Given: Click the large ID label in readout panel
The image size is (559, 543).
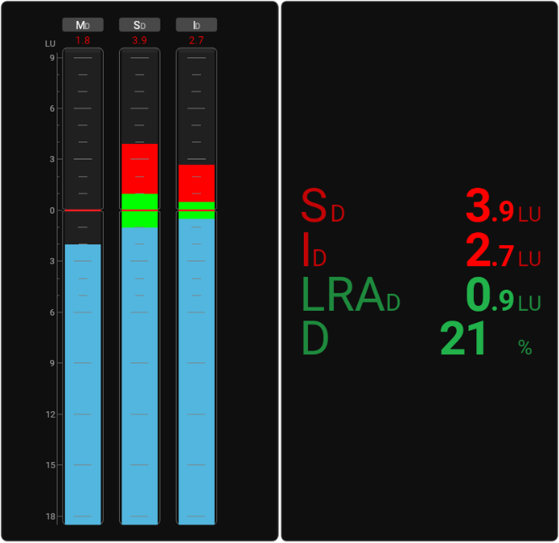Looking at the screenshot, I should click(314, 251).
